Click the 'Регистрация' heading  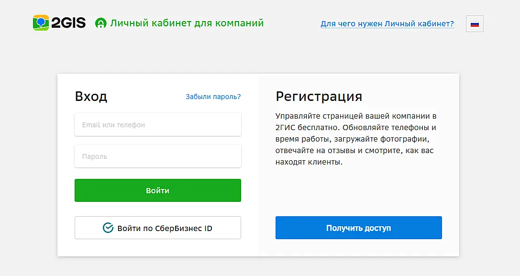click(x=319, y=97)
